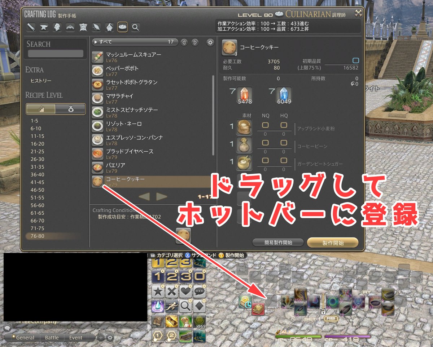Select the パエリア recipe
The width and height of the screenshot is (433, 347).
pos(152,168)
